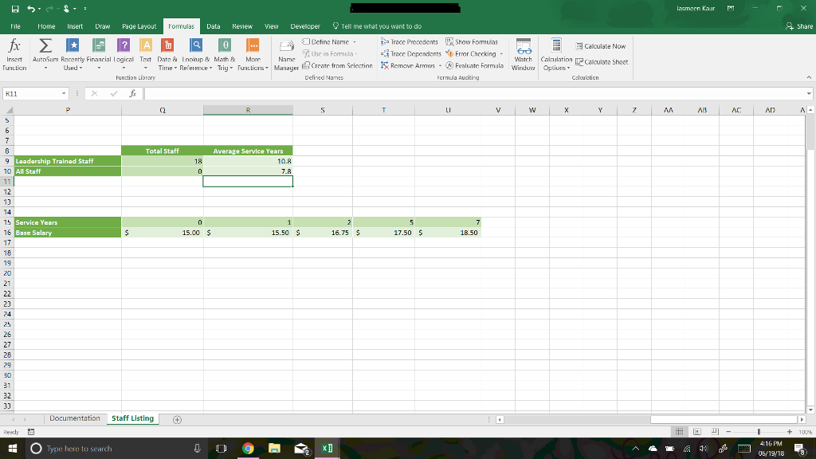816x459 pixels.
Task: Click Error Checking
Action: [471, 53]
